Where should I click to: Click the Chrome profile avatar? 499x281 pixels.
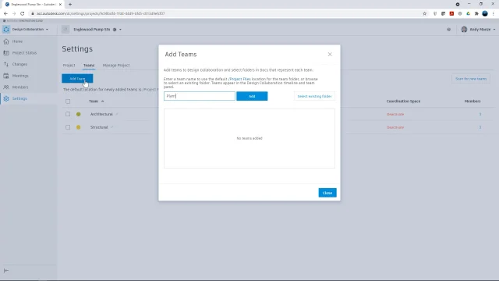(x=485, y=14)
